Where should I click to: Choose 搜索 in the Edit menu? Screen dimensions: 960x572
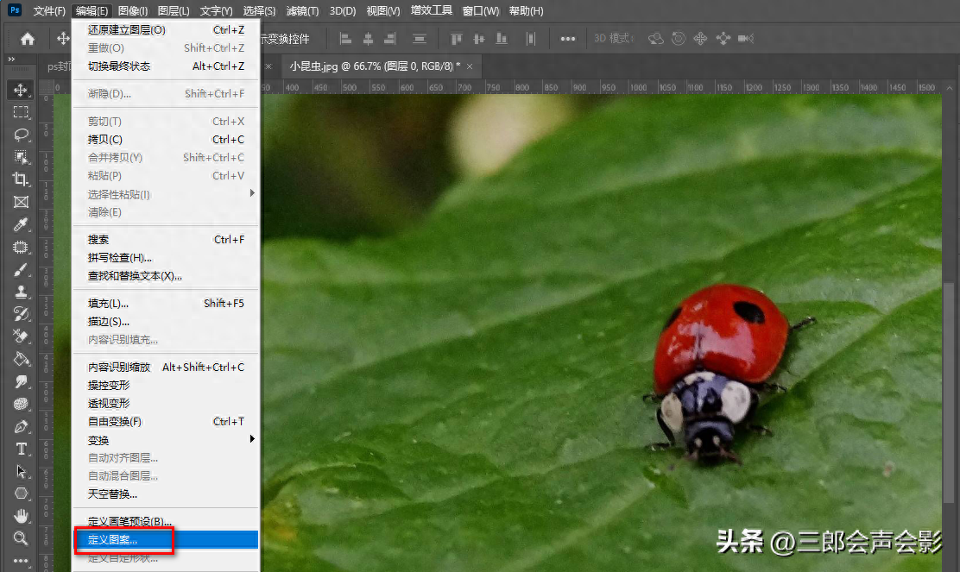click(x=166, y=239)
